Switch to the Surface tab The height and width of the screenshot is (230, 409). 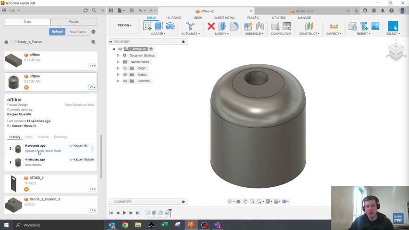click(x=174, y=18)
